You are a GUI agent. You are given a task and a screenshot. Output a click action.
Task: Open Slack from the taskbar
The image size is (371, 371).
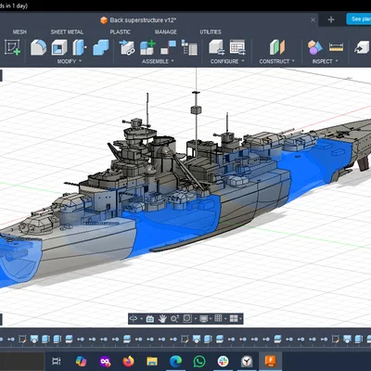click(x=223, y=361)
